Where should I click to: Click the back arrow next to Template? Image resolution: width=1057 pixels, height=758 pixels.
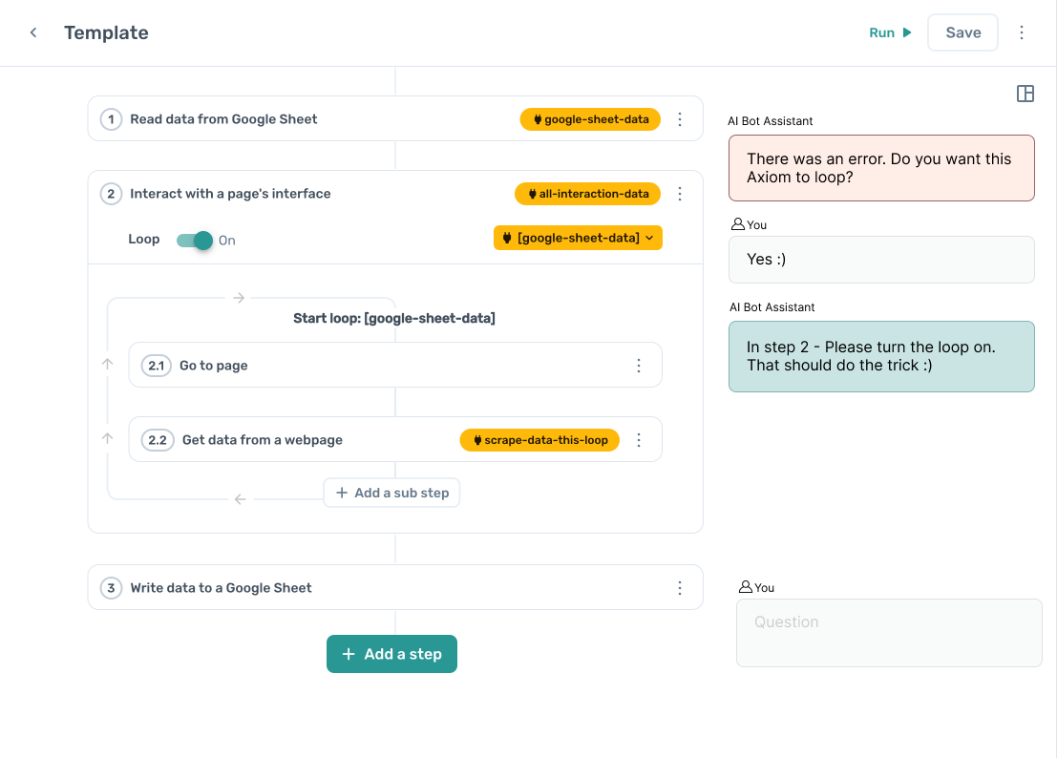click(x=33, y=32)
